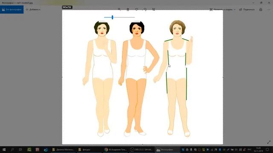Click the rotate icon in toolbar
The height and width of the screenshot is (153, 273).
pyautogui.click(x=145, y=9)
